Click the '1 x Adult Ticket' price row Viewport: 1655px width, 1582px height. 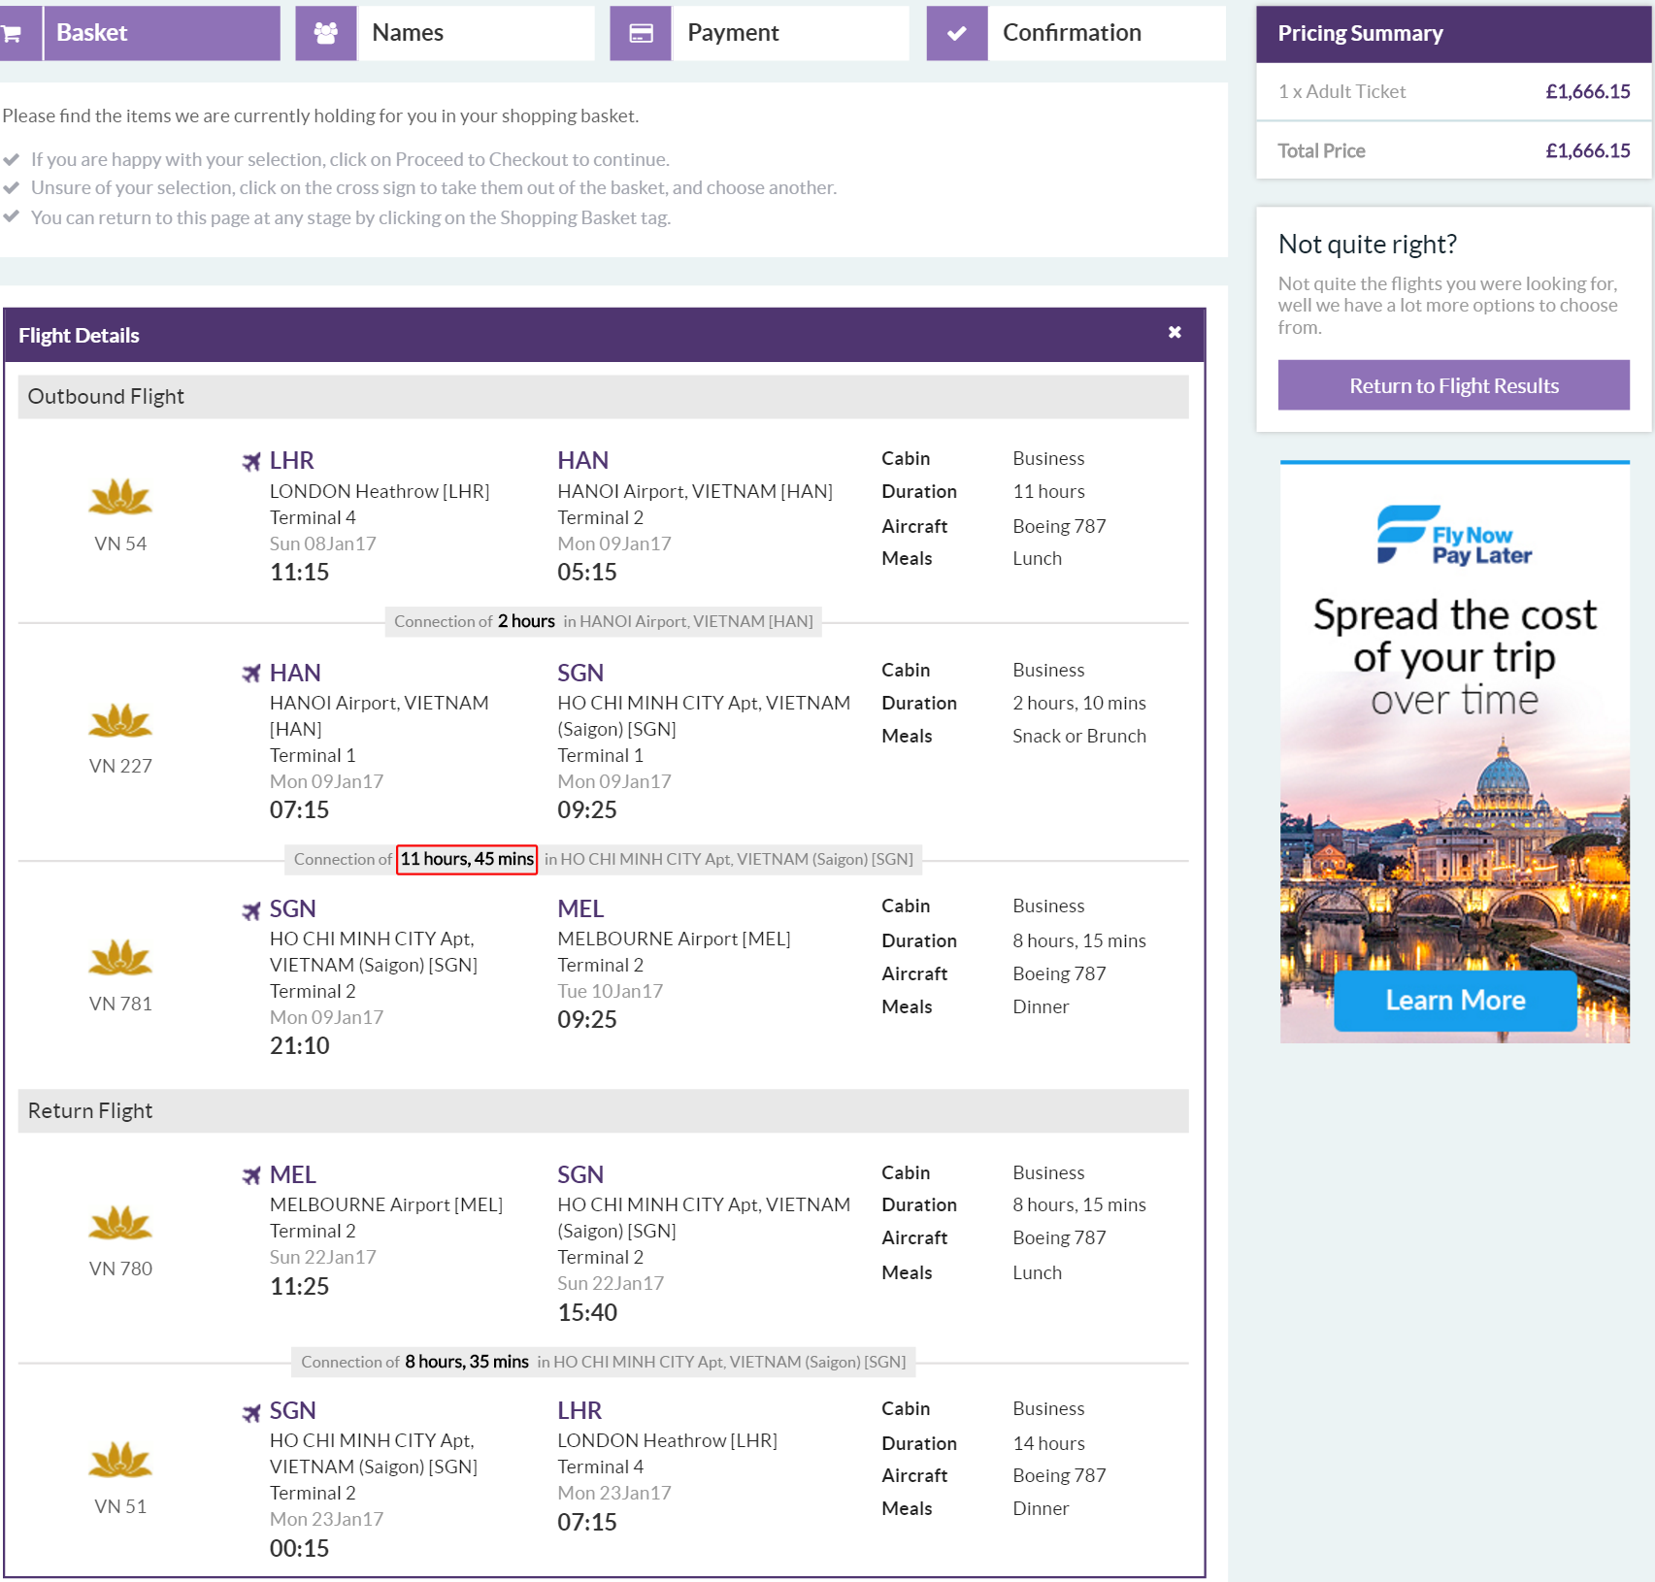[x=1454, y=91]
